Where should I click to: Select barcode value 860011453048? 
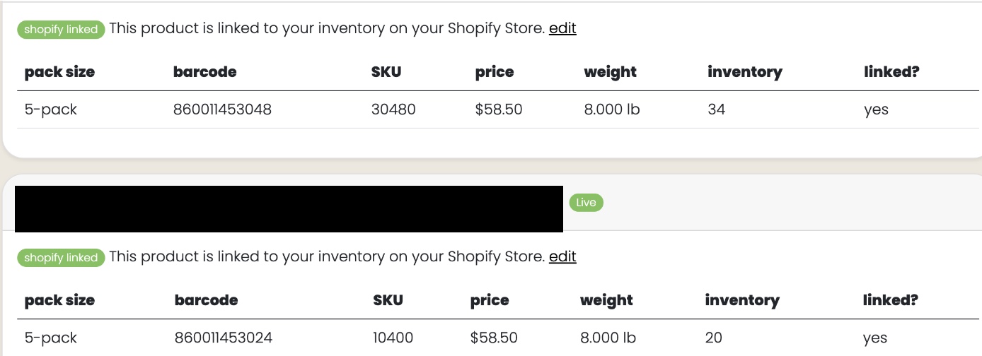point(222,109)
